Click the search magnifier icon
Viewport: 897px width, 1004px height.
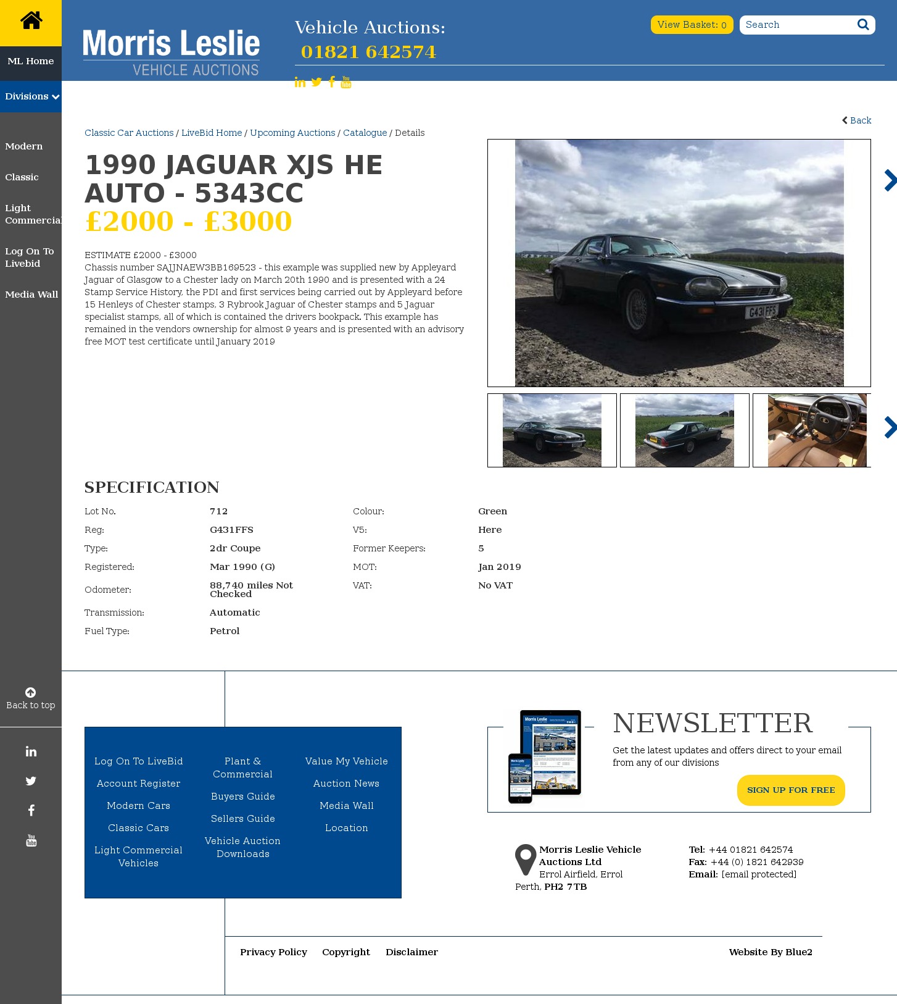pos(863,25)
